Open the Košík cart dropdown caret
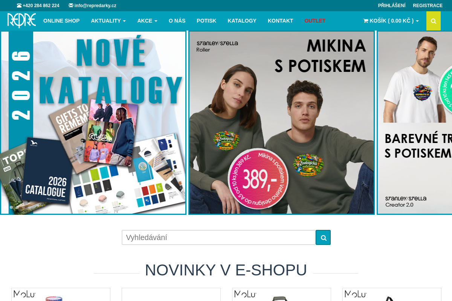Image resolution: width=452 pixels, height=301 pixels. point(417,21)
